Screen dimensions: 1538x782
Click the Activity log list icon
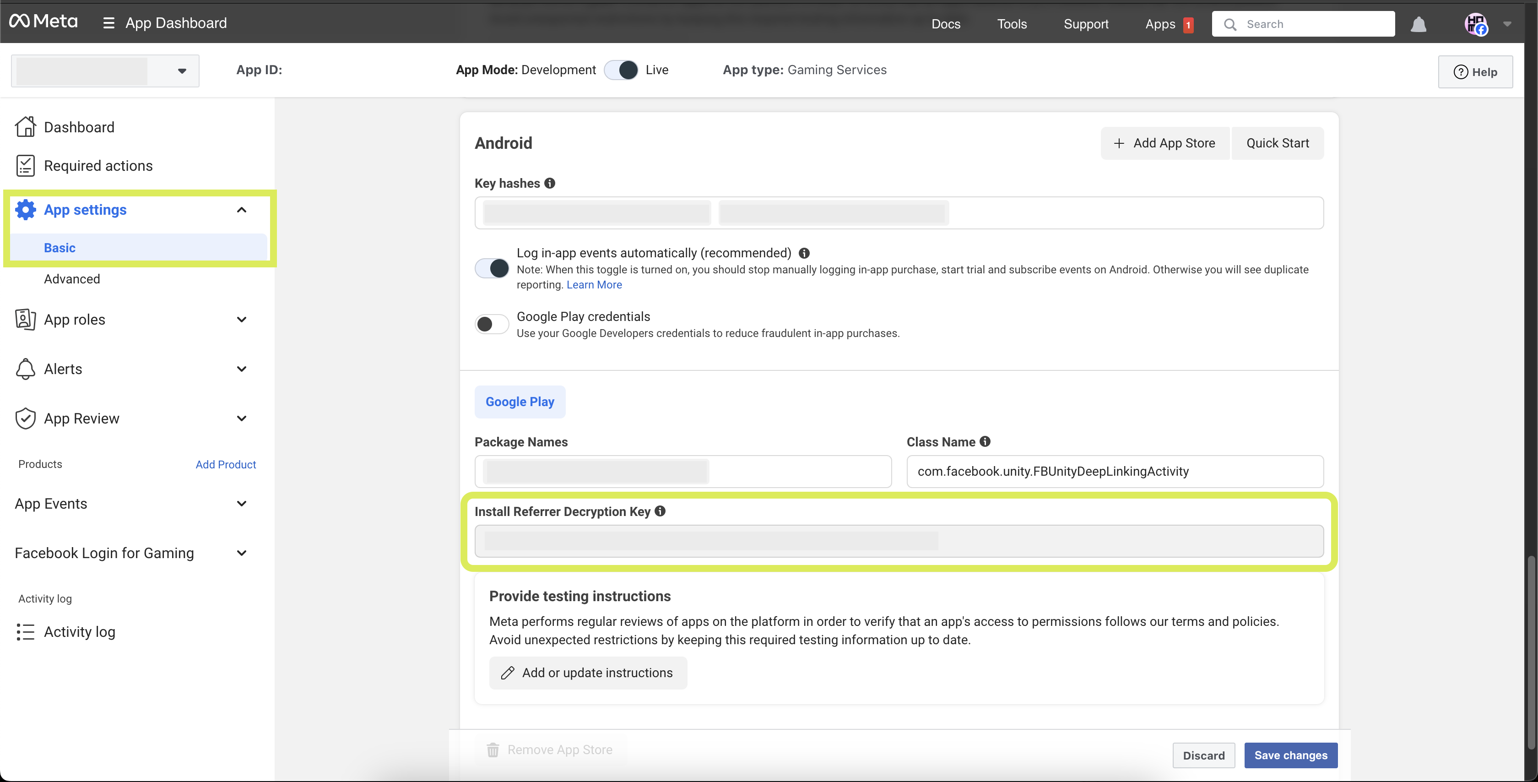(x=25, y=632)
